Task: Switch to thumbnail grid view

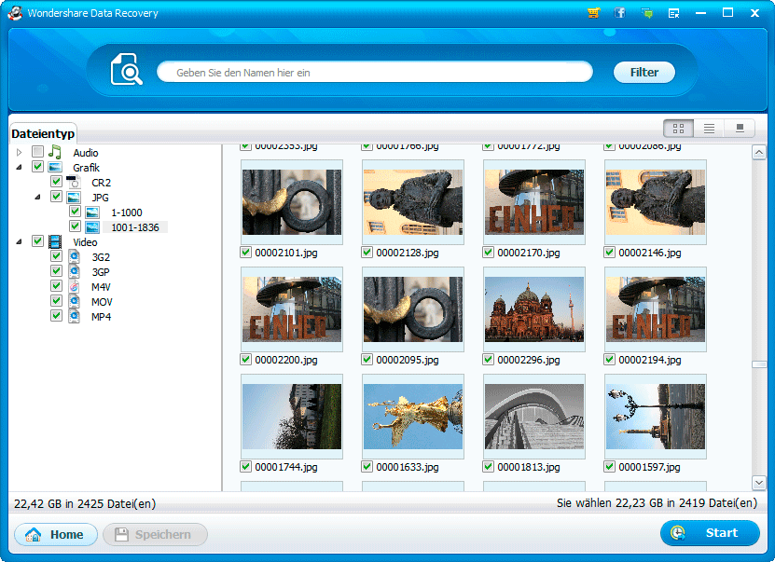Action: point(678,128)
